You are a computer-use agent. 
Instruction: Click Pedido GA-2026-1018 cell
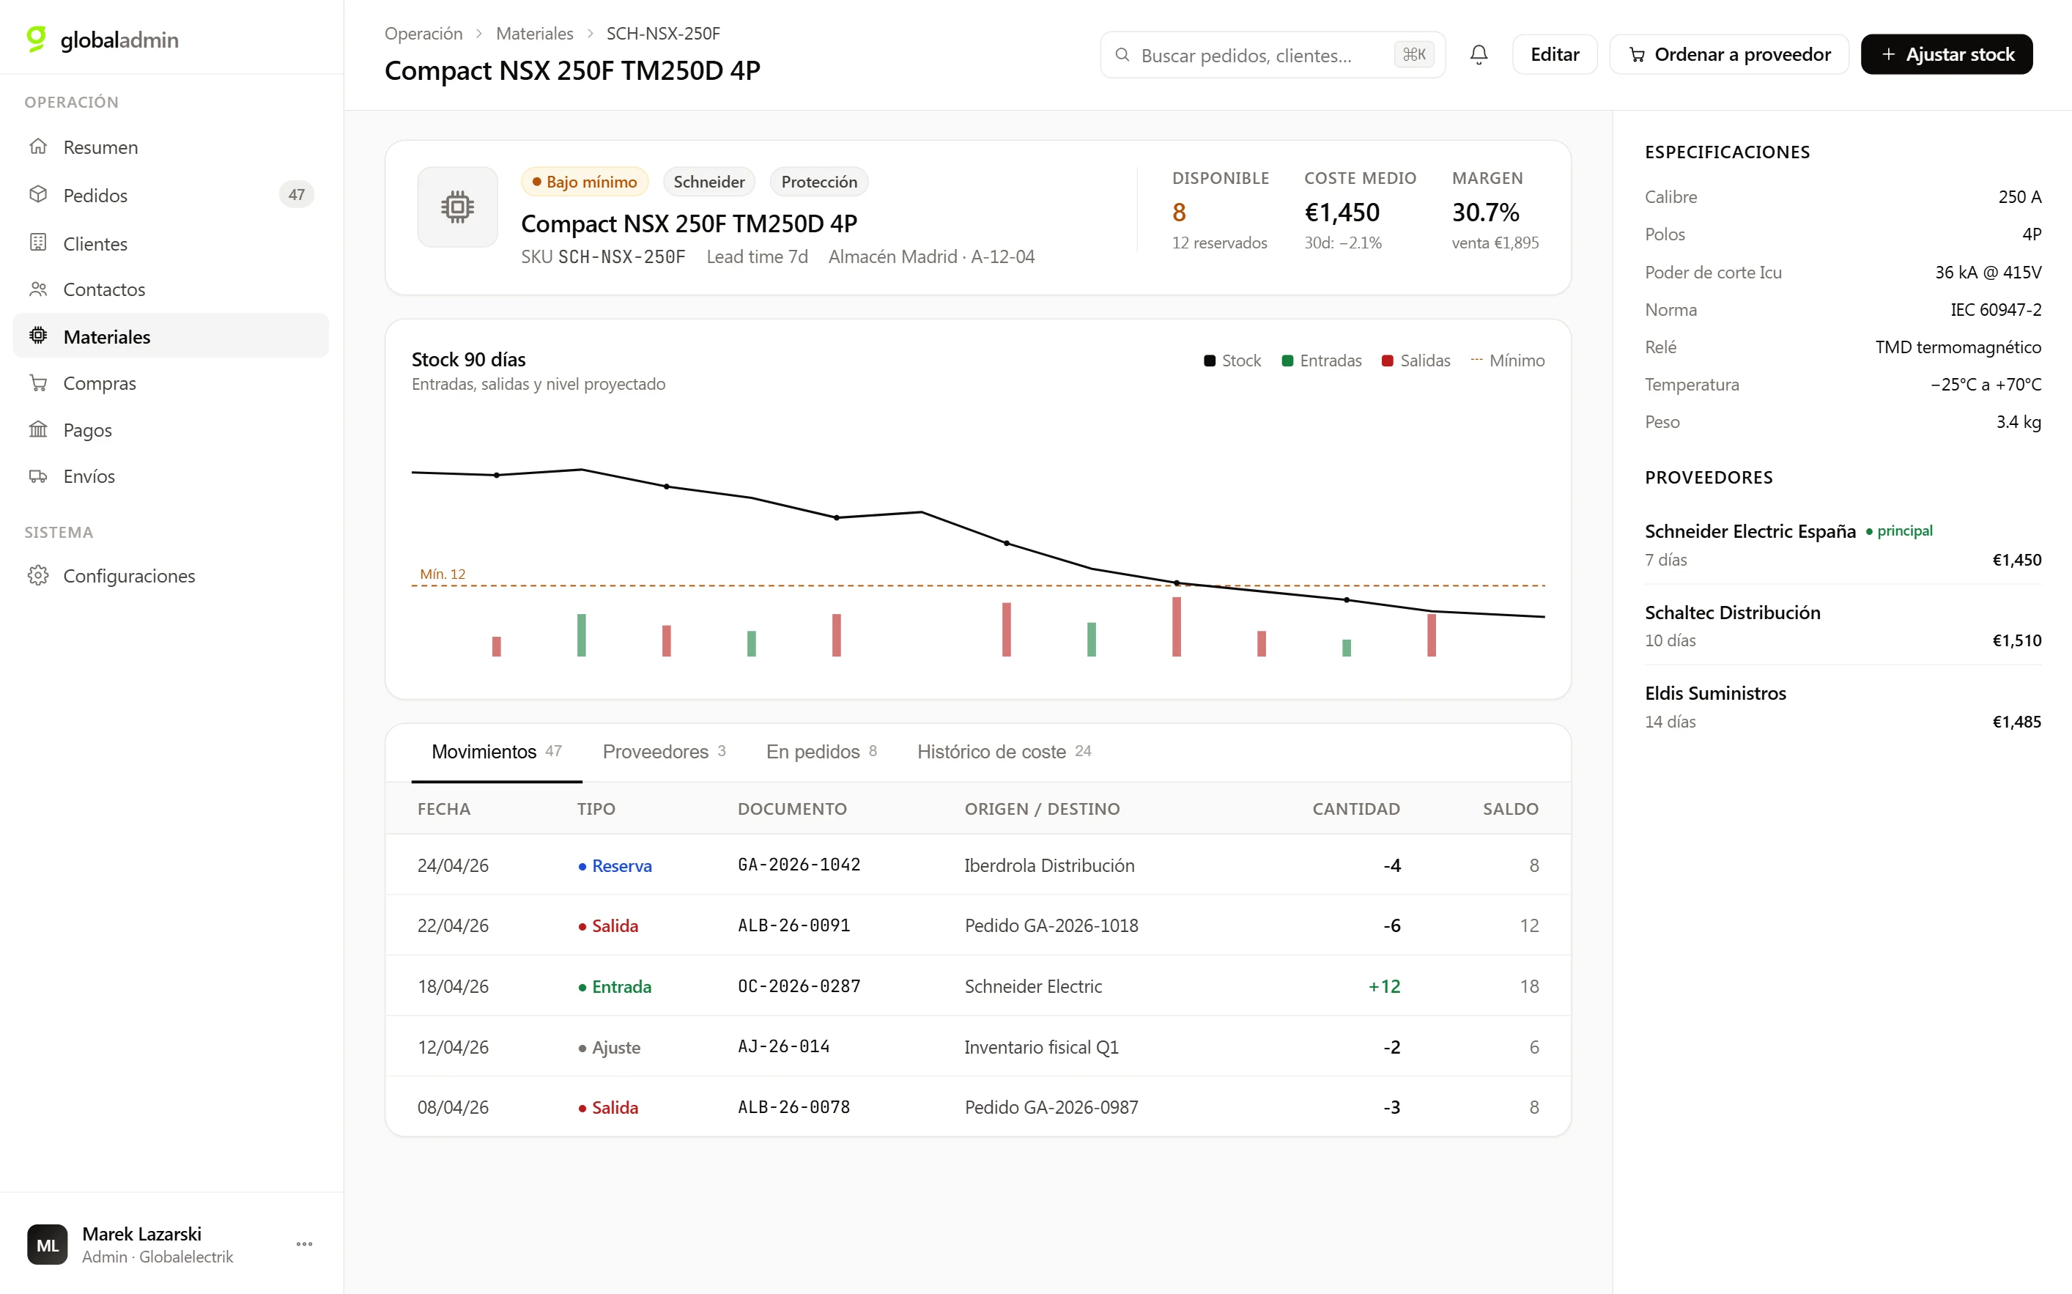[1051, 925]
